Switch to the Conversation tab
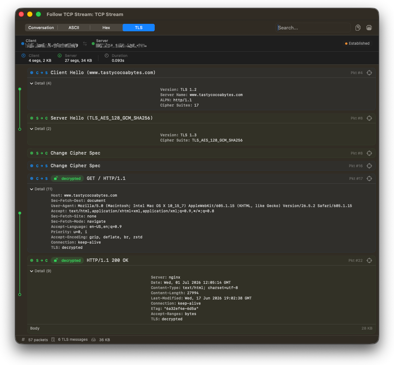 tap(41, 28)
